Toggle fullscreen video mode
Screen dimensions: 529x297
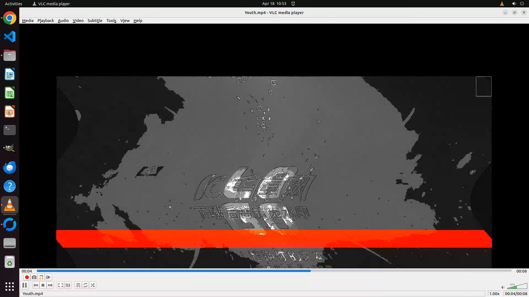tap(61, 285)
